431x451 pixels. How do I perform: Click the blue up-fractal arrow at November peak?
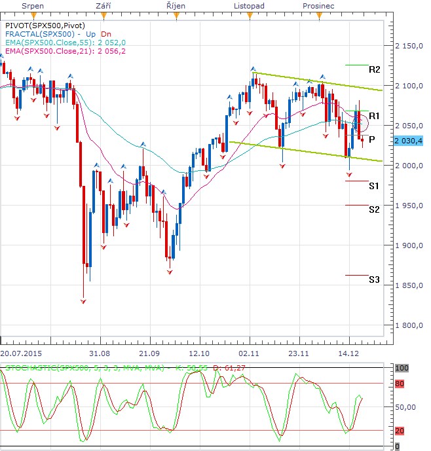252,69
